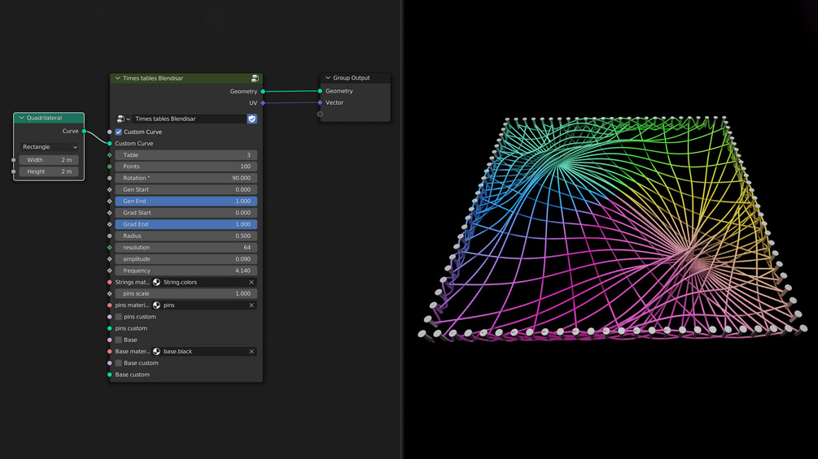Click the UV output socket diamond

click(263, 103)
